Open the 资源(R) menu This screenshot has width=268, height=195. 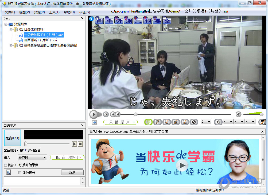(x=40, y=12)
